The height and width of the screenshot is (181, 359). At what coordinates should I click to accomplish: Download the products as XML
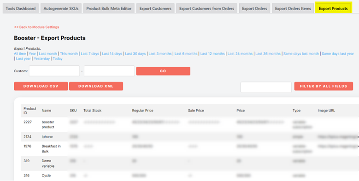coord(96,86)
